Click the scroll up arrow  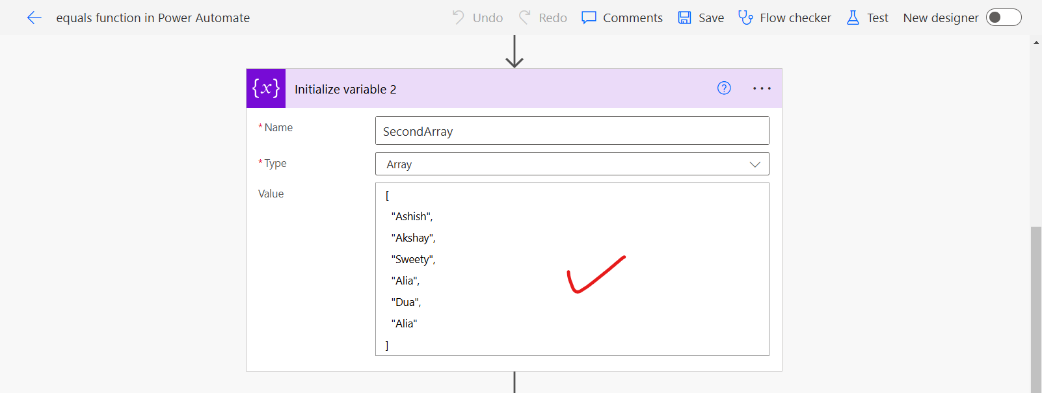[x=1035, y=43]
